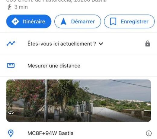Click the directions arrow diamond icon
This screenshot has width=157, height=139.
15,21
